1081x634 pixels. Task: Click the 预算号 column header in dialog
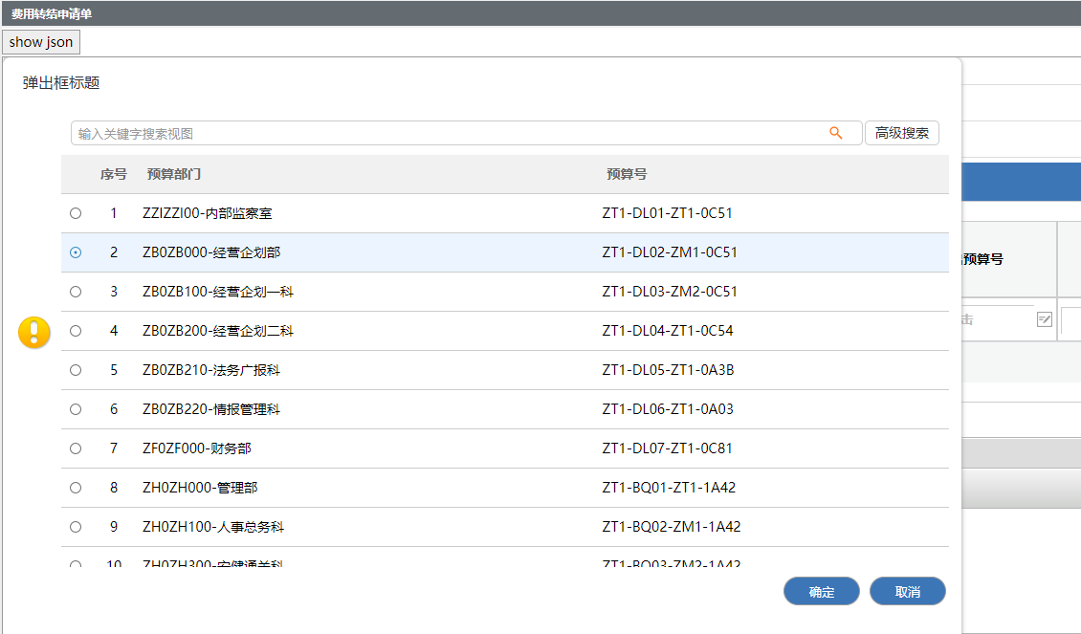(627, 174)
